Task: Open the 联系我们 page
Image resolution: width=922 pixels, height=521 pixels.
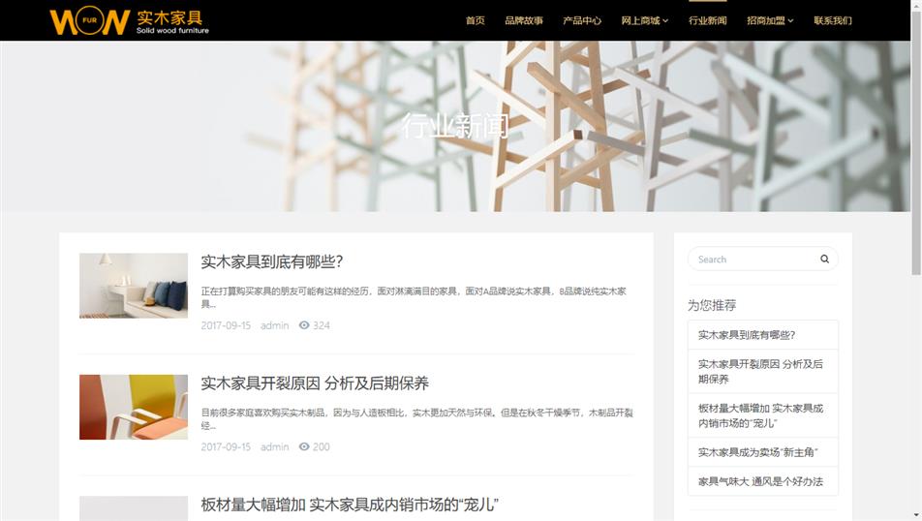Action: tap(833, 20)
